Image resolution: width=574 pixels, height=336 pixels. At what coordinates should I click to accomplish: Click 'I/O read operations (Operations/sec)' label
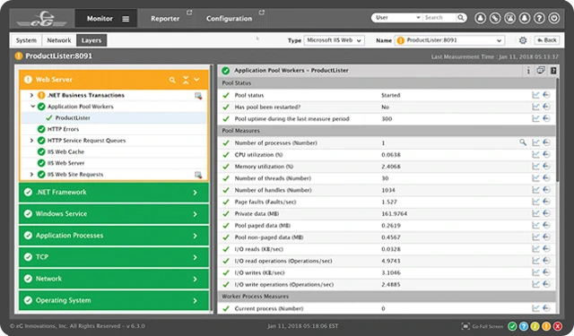[x=283, y=261]
